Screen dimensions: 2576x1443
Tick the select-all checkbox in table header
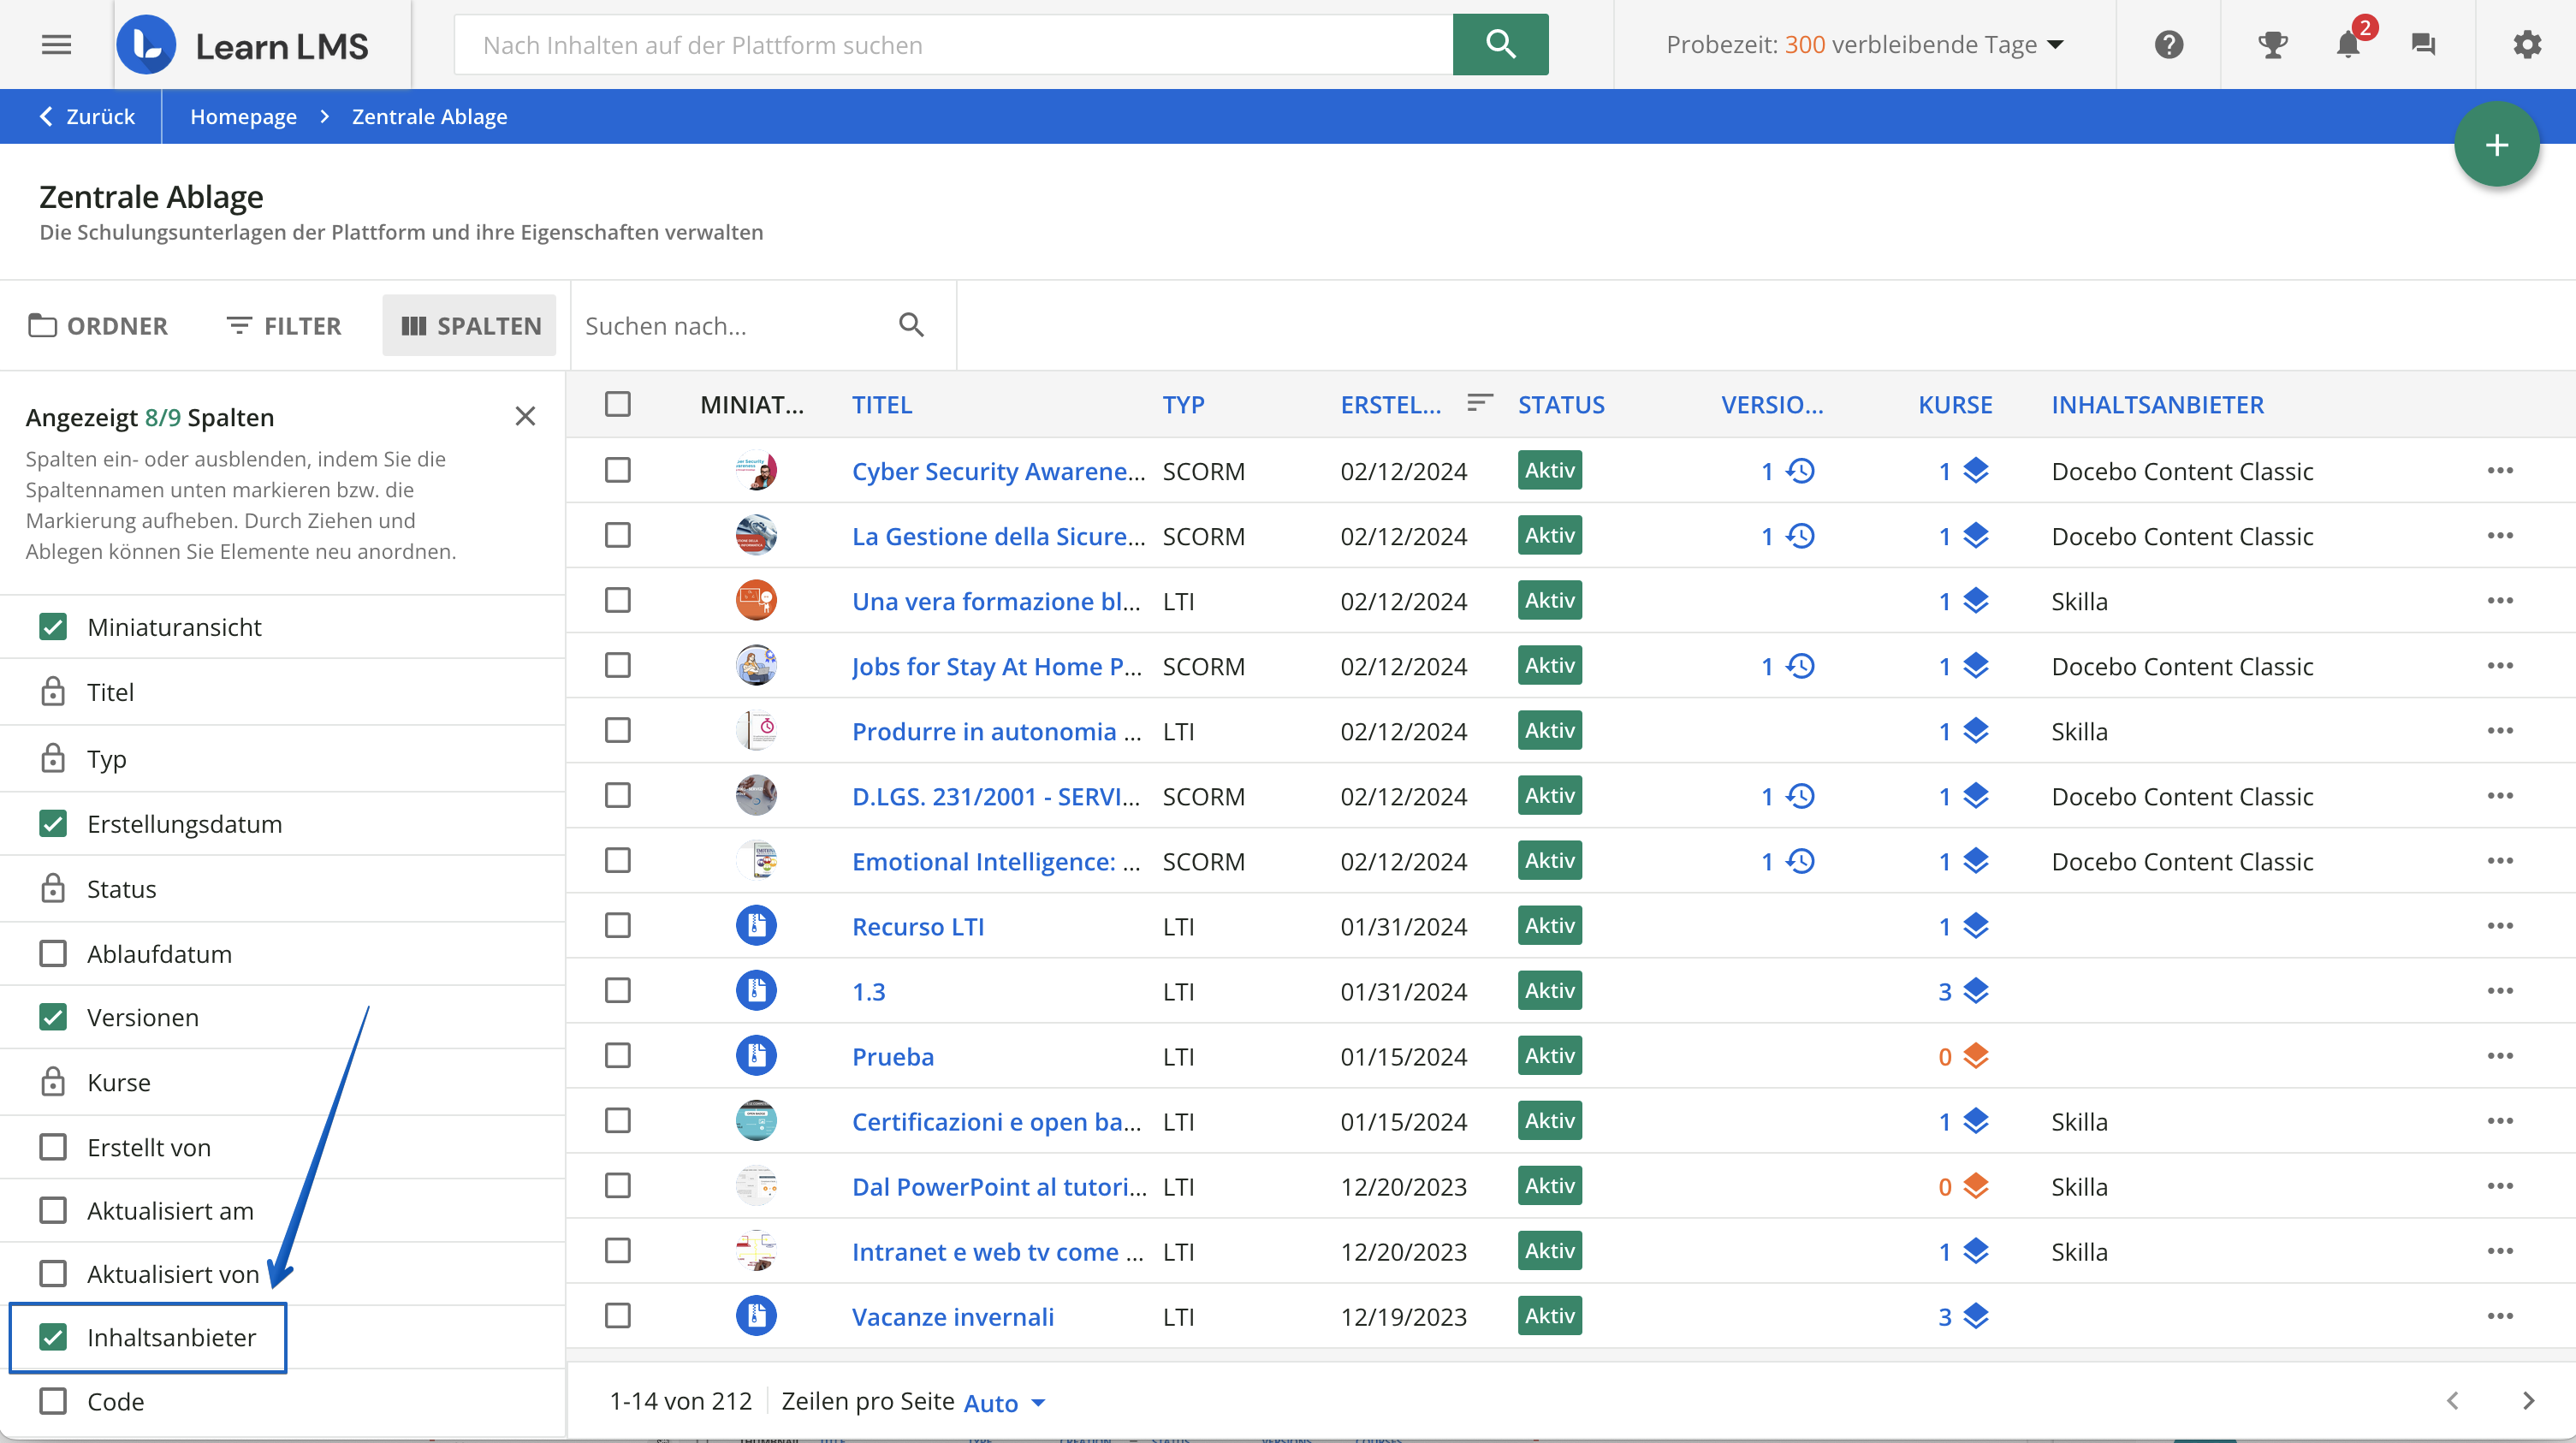(618, 404)
